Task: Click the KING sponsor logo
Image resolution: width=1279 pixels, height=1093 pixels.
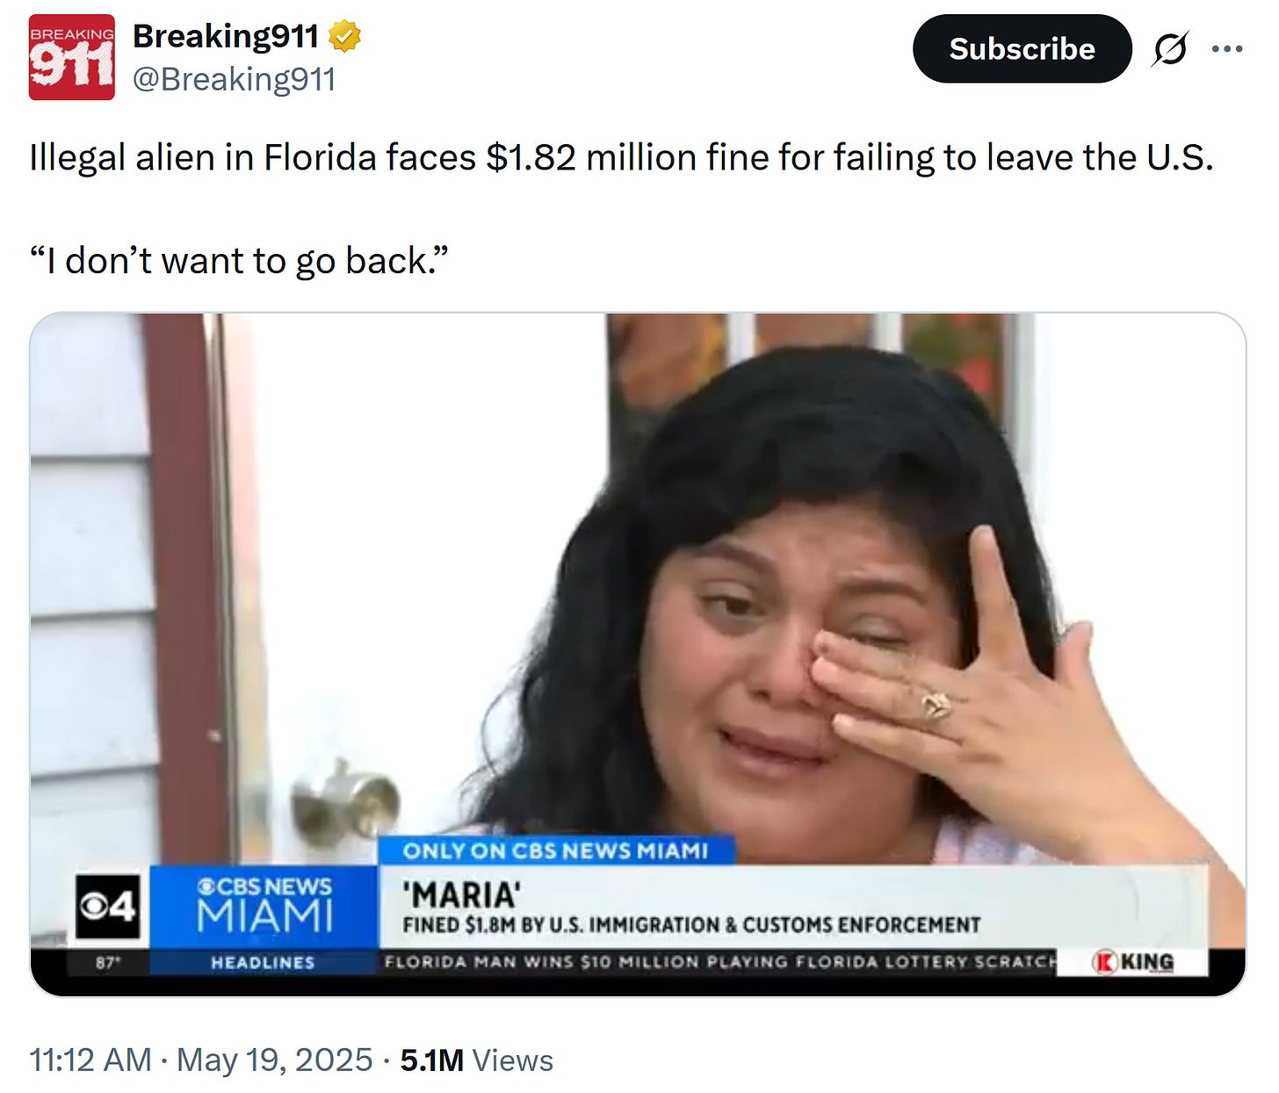Action: [1133, 962]
